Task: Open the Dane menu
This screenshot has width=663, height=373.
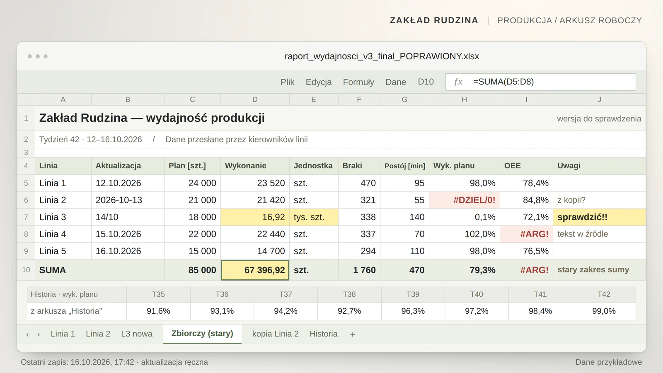Action: [396, 82]
